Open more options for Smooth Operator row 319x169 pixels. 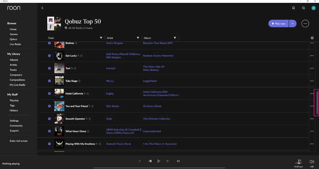312,119
